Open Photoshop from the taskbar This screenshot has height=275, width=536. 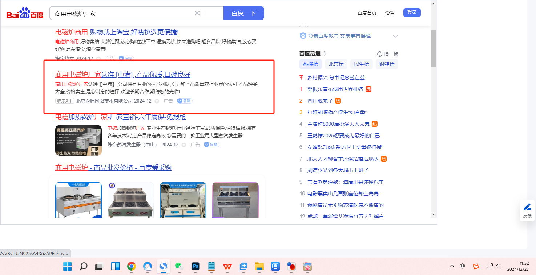[195, 267]
